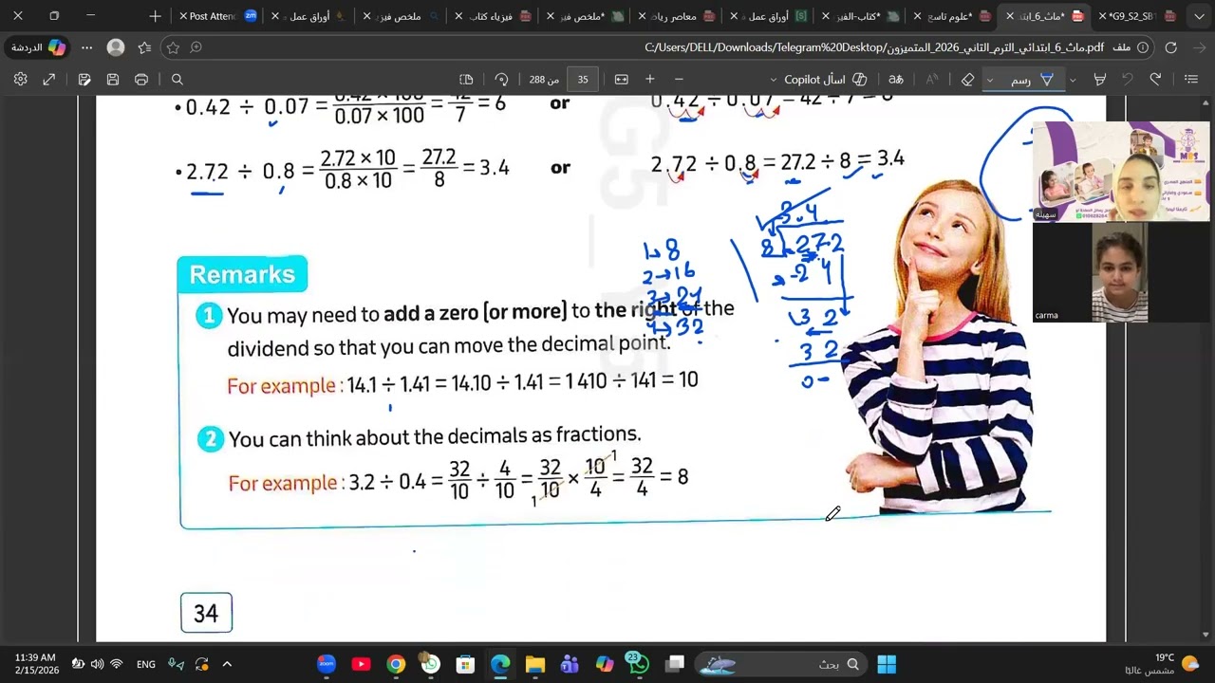Open Zoom from the taskbar
The height and width of the screenshot is (683, 1215).
(327, 664)
